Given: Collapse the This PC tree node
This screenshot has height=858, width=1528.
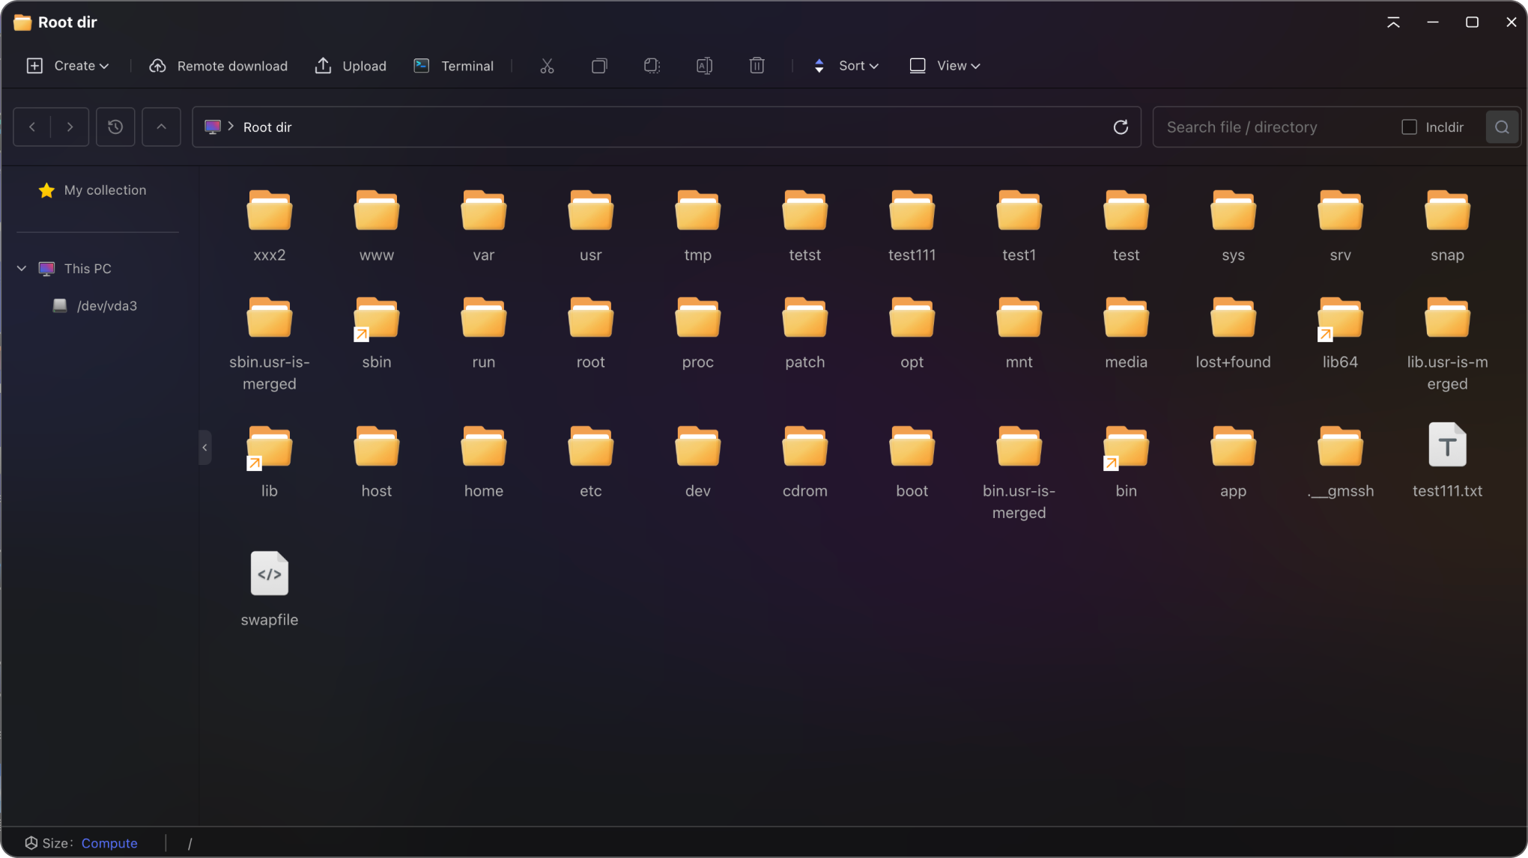Looking at the screenshot, I should [x=22, y=268].
